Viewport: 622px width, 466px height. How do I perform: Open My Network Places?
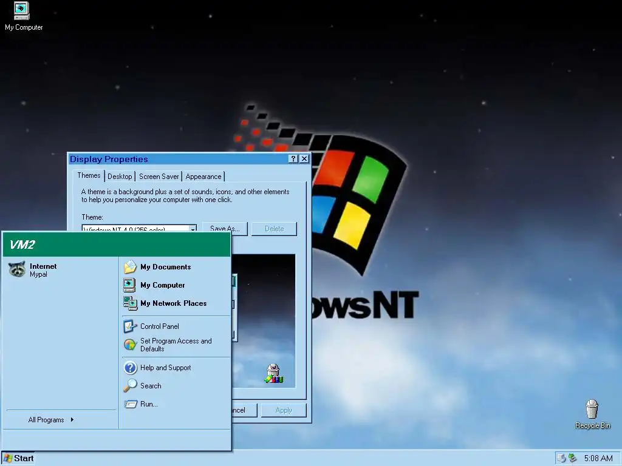point(165,303)
